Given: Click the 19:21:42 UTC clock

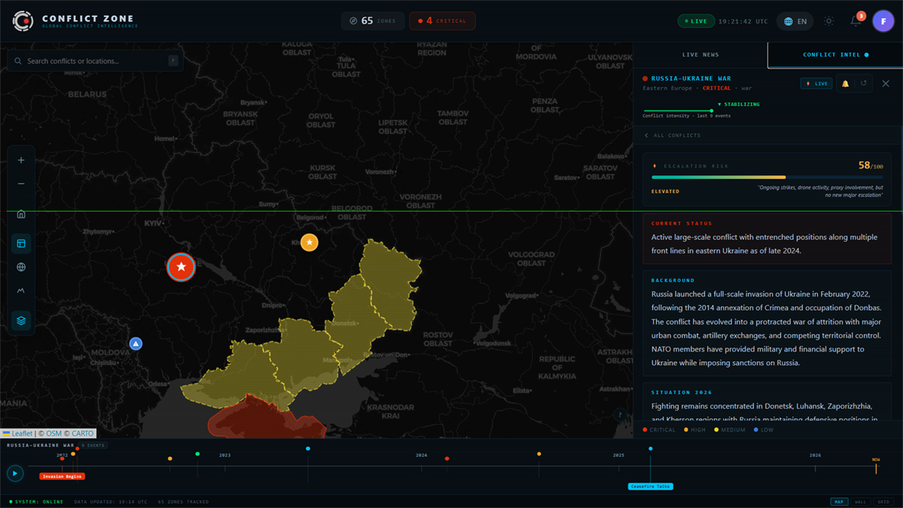Looking at the screenshot, I should coord(743,21).
